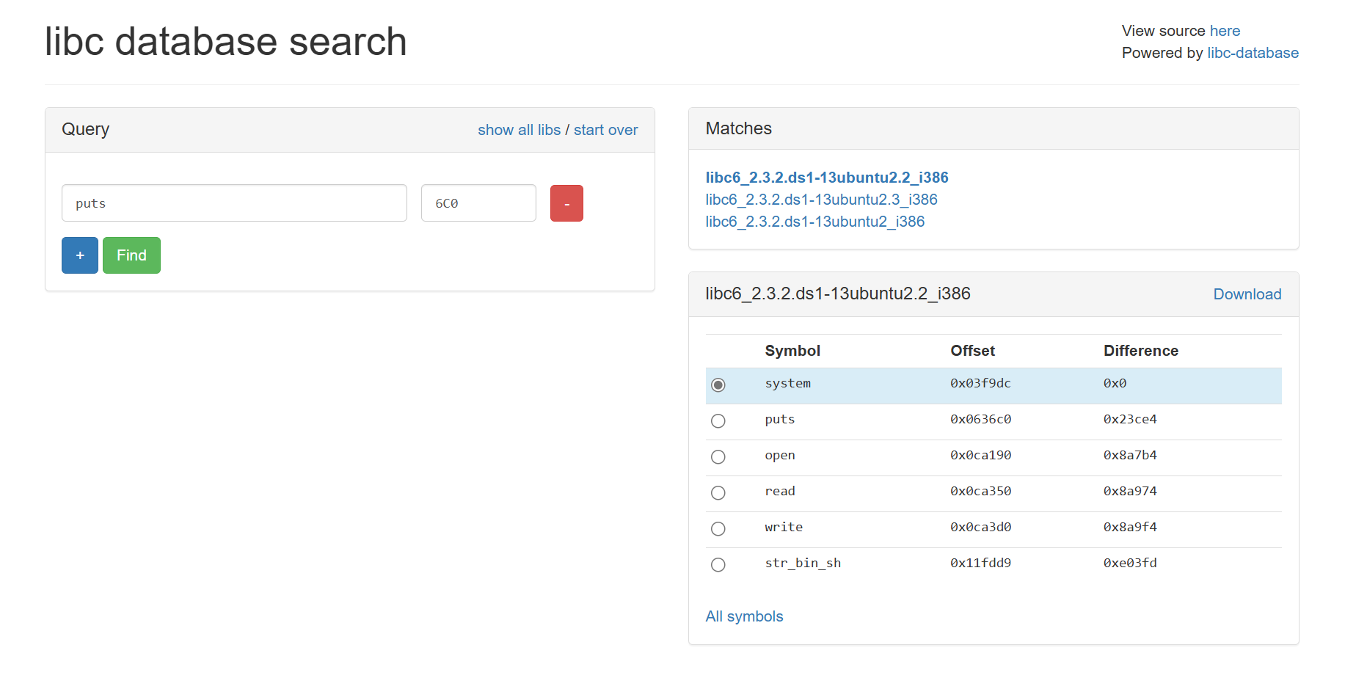
Task: Choose the open symbol radio button
Action: (x=718, y=457)
